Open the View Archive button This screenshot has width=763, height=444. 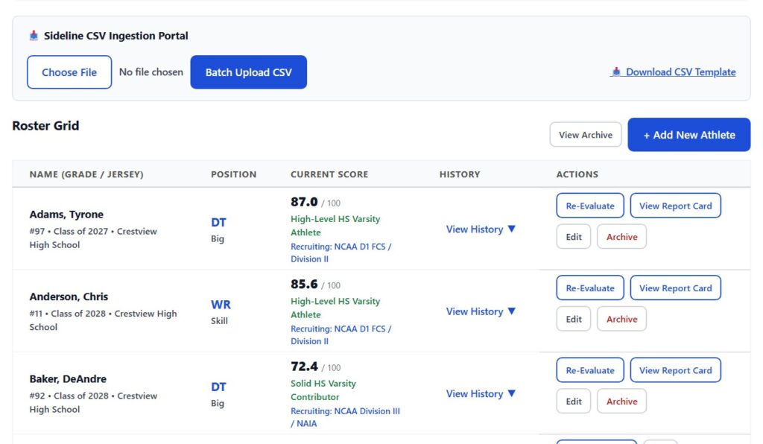tap(586, 135)
